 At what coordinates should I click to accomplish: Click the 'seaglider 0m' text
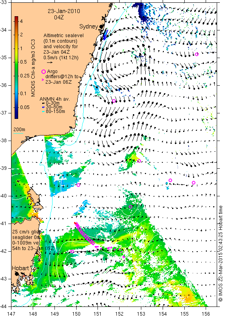pyautogui.click(x=26, y=237)
